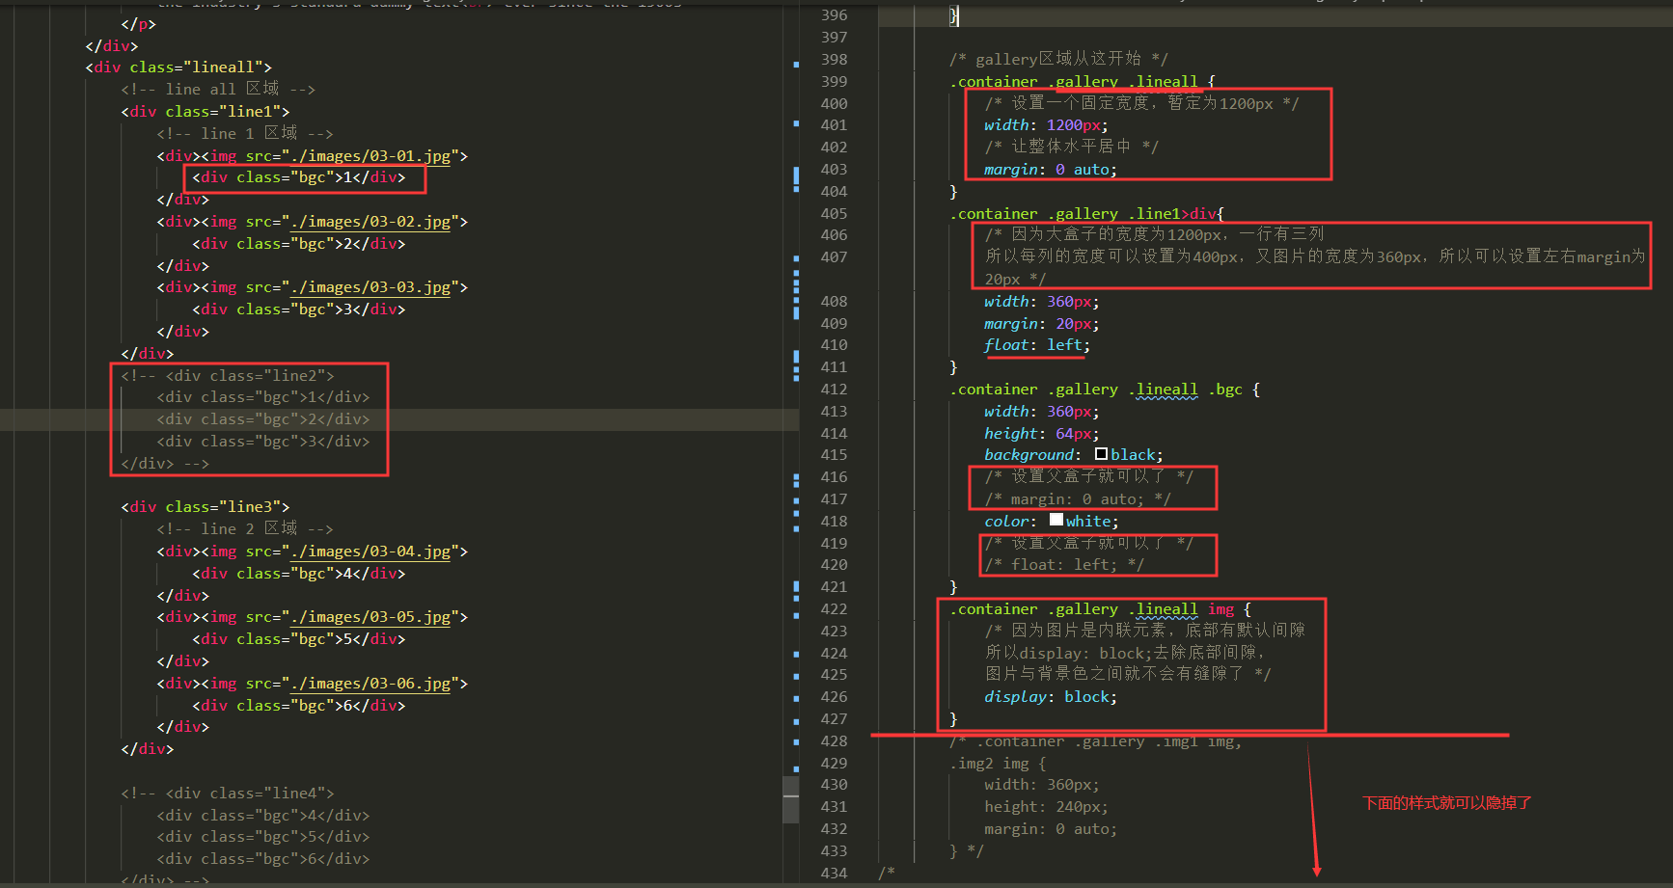Click line number 412 in the gutter
Viewport: 1673px width, 888px height.
(x=834, y=389)
